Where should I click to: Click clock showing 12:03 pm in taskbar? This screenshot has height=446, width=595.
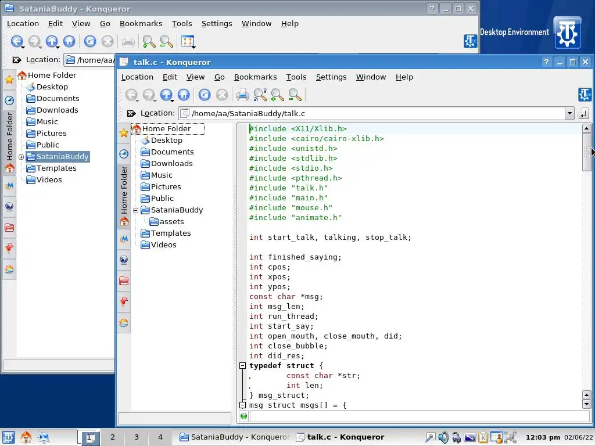[x=543, y=437]
